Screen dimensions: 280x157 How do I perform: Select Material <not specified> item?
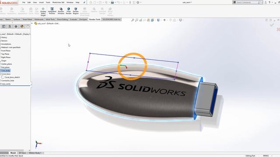pyautogui.click(x=11, y=48)
